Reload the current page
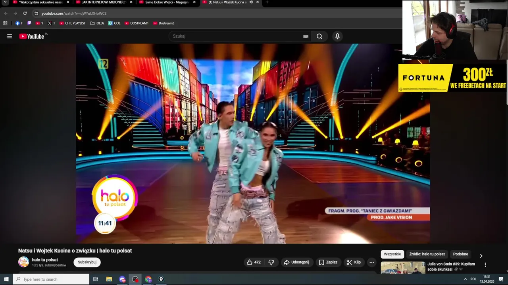The width and height of the screenshot is (508, 285). coord(25,13)
